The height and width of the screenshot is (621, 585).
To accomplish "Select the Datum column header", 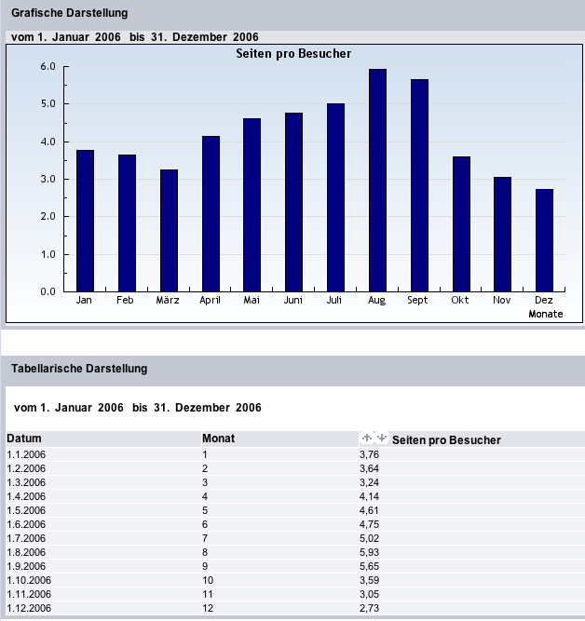I will click(x=24, y=439).
